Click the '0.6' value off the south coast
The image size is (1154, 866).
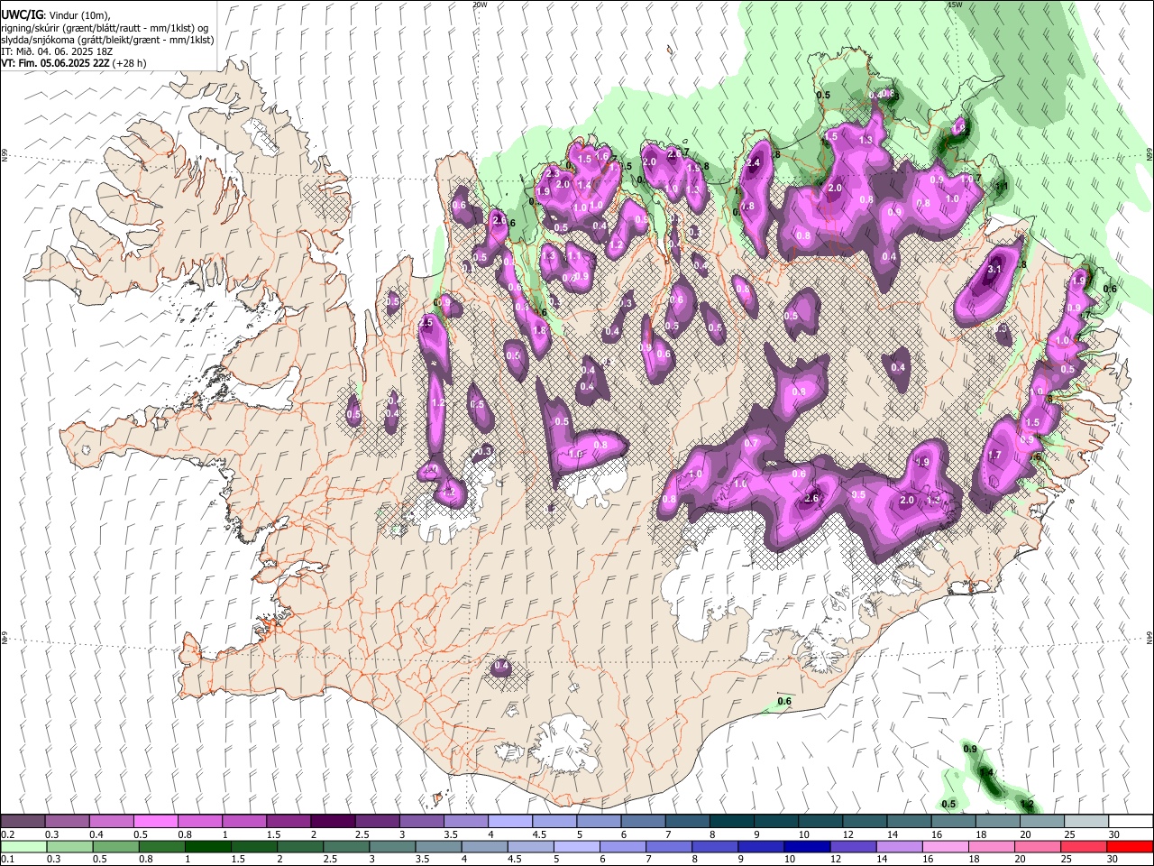click(784, 701)
